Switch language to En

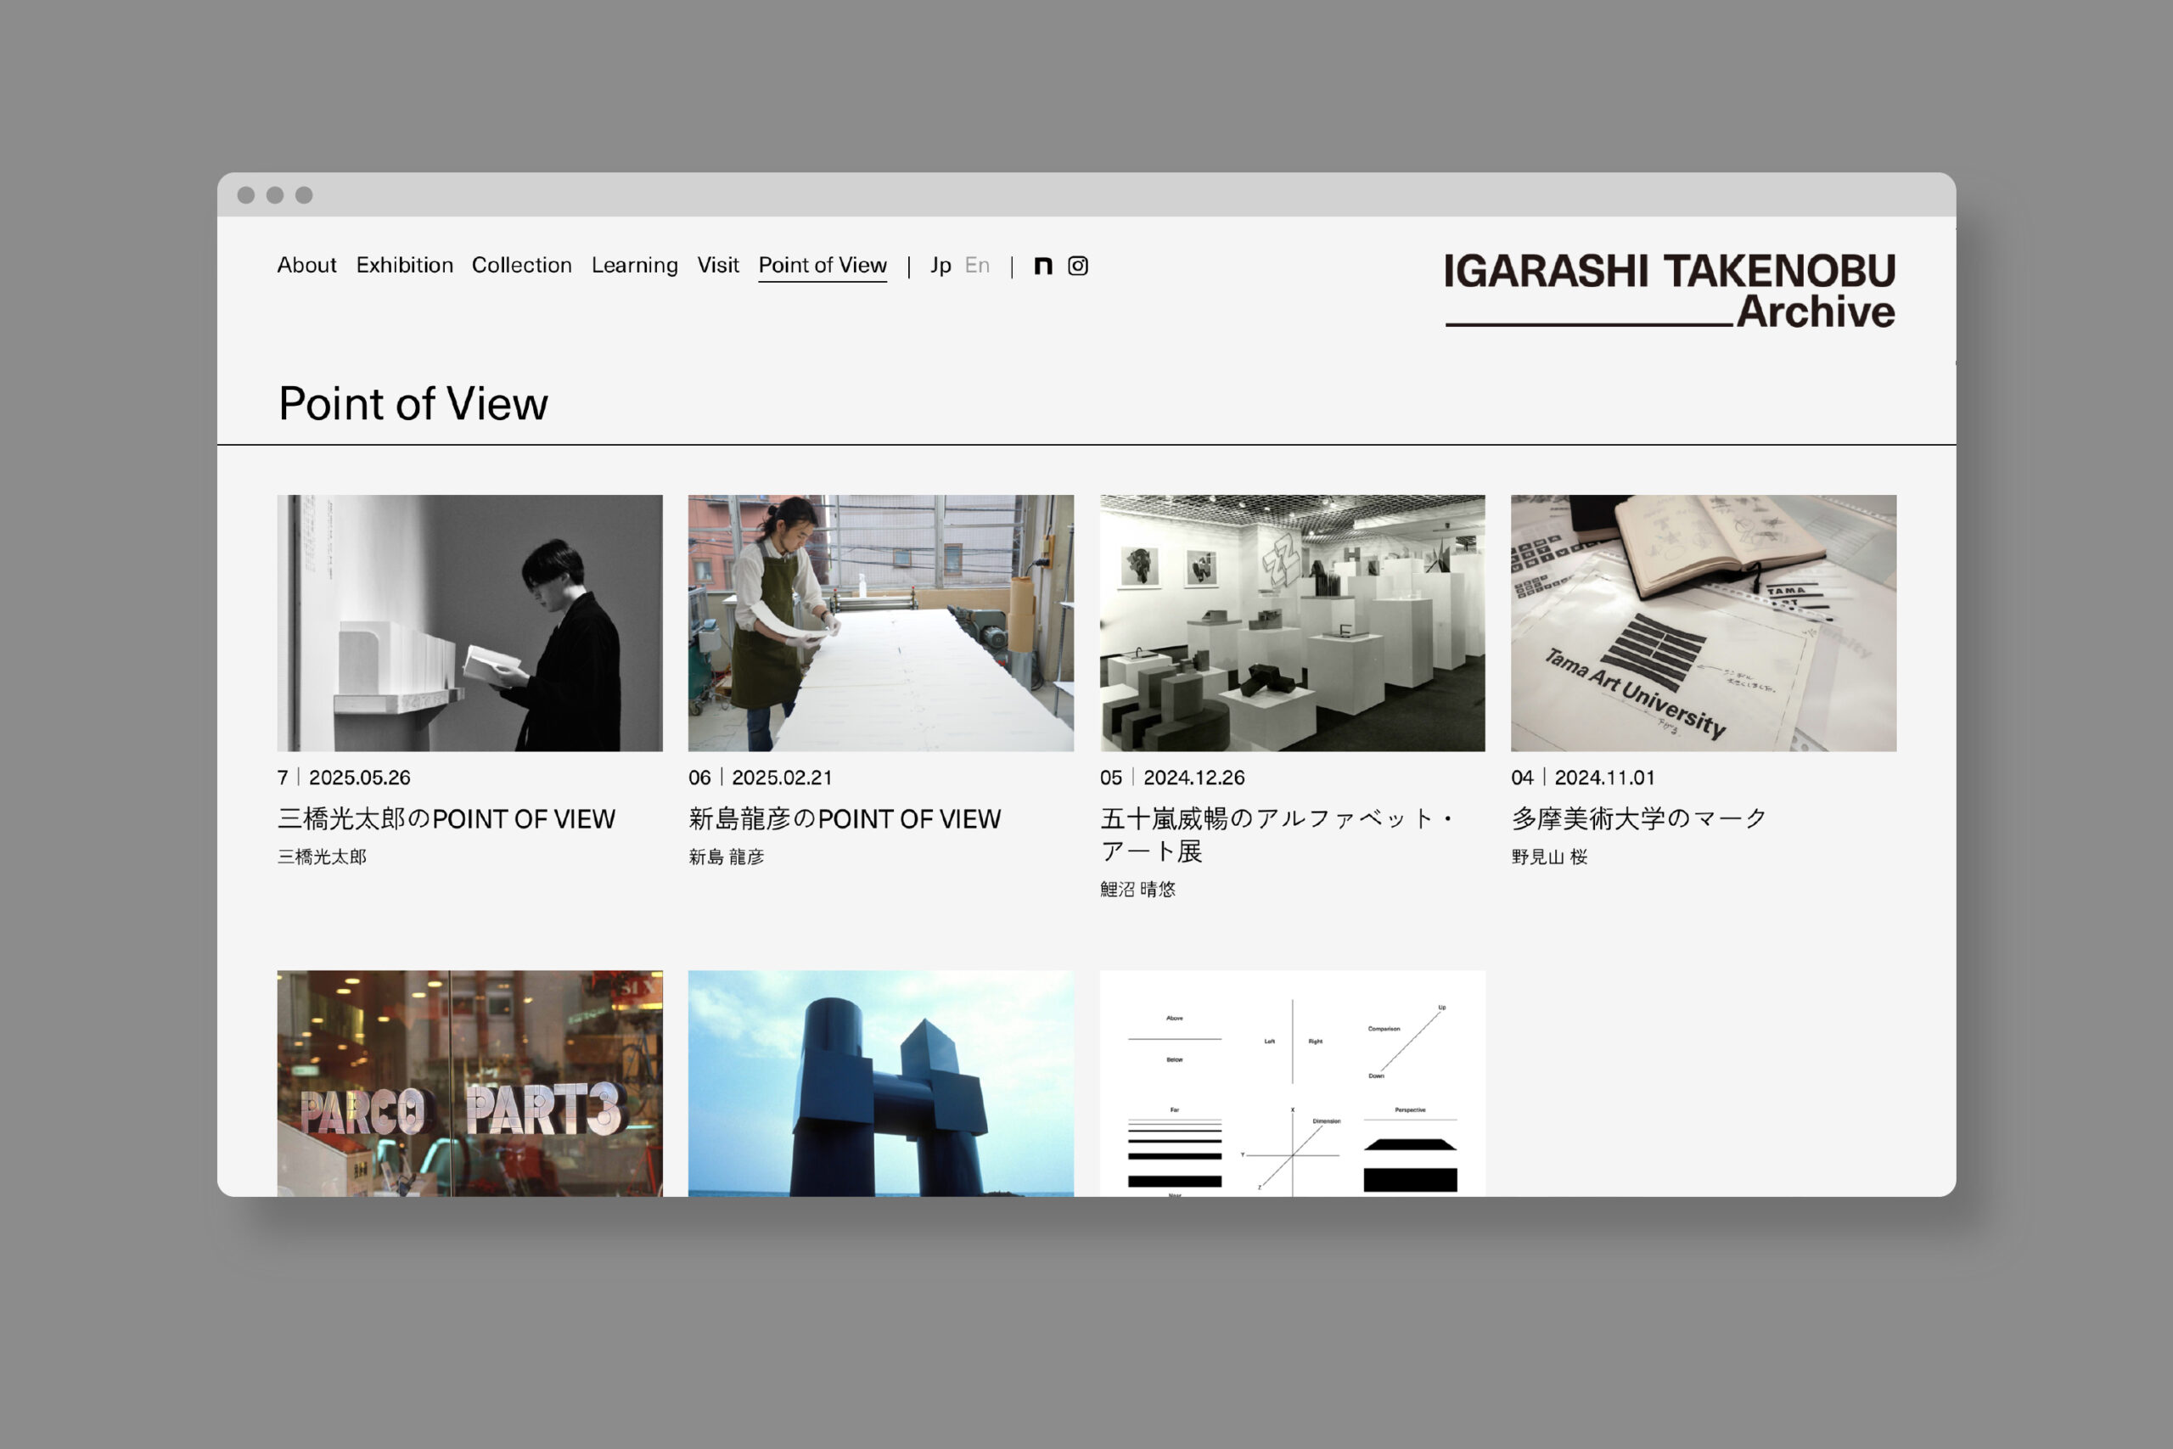click(x=976, y=265)
